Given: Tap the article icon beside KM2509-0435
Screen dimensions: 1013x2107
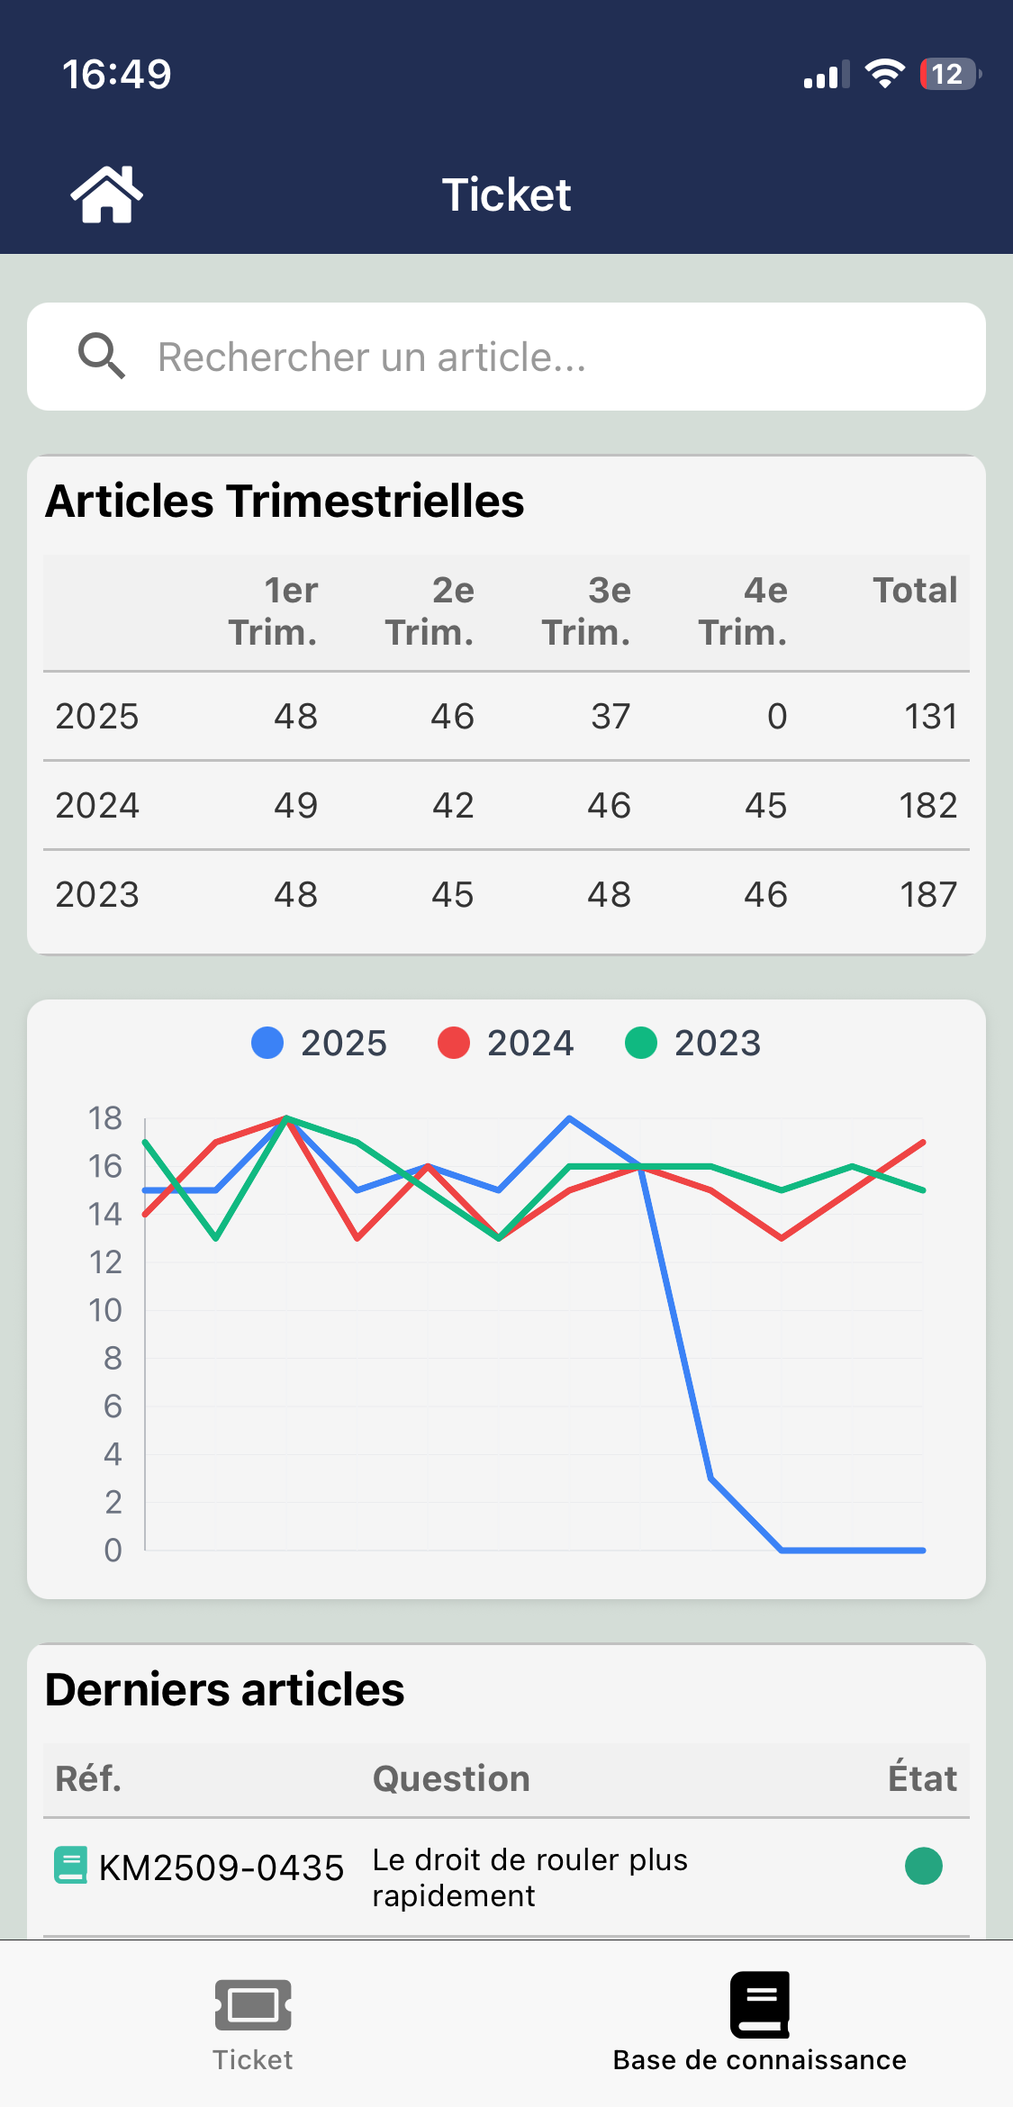Looking at the screenshot, I should (x=70, y=1866).
